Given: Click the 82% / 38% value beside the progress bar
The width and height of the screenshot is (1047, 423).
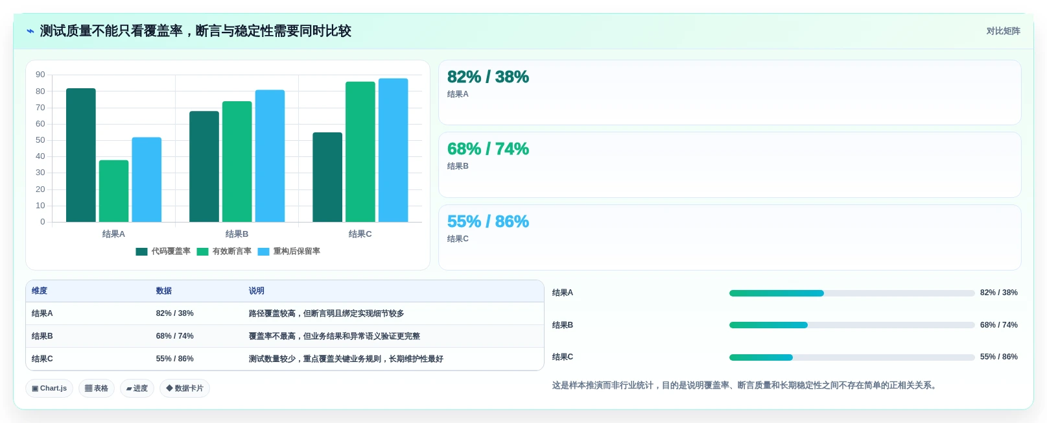Looking at the screenshot, I should 999,293.
